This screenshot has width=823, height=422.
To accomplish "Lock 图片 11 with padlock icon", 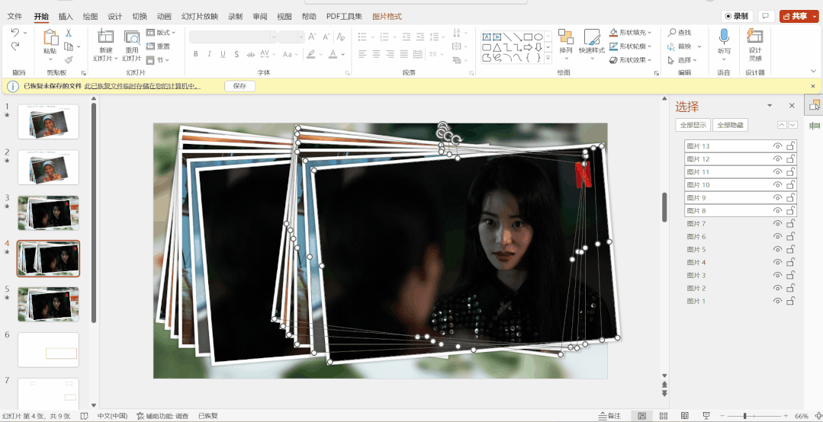I will point(790,172).
